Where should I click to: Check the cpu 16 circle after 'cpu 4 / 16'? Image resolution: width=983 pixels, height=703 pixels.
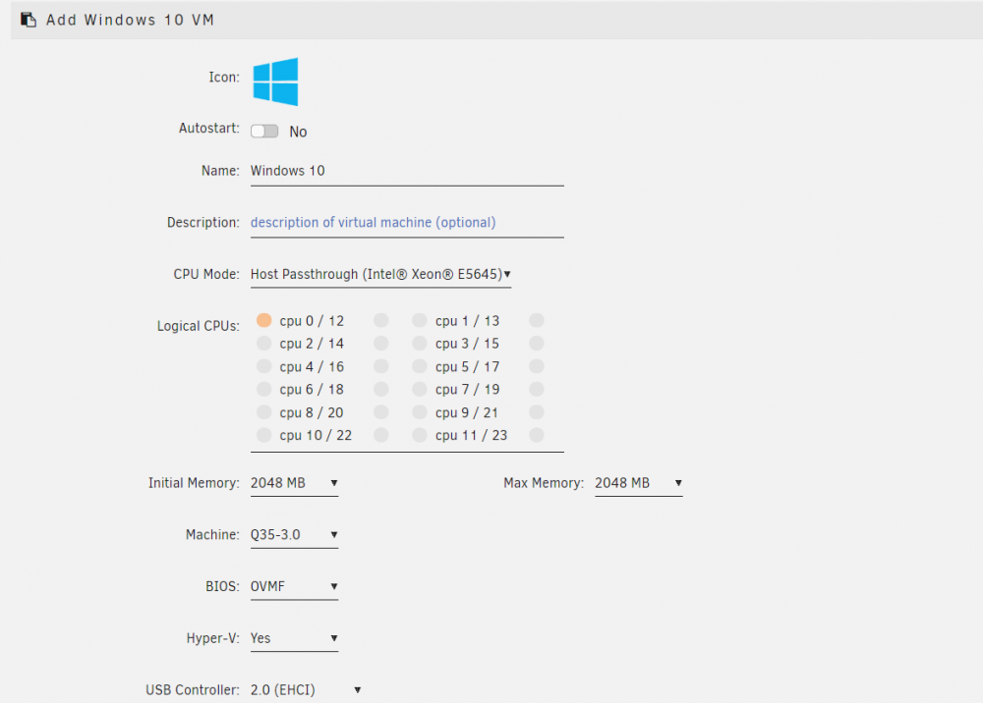coord(381,366)
